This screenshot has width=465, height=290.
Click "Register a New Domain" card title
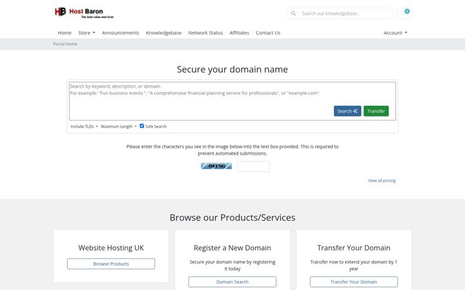tap(232, 247)
